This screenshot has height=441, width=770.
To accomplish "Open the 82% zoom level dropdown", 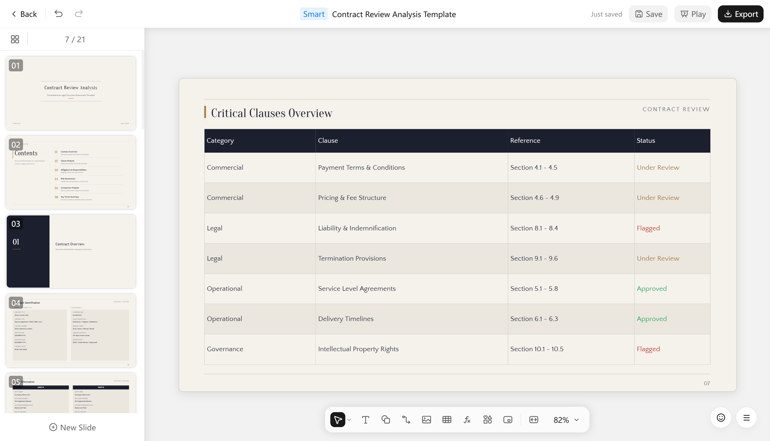I will pyautogui.click(x=566, y=420).
